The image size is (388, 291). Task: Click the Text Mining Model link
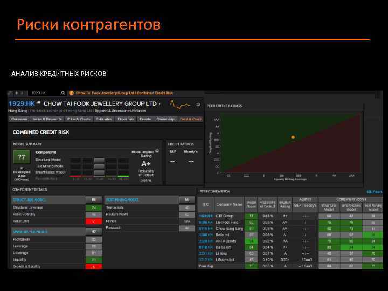[x=122, y=200]
